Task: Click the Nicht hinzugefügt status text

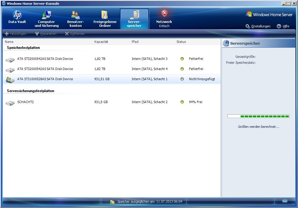Action: pyautogui.click(x=202, y=79)
